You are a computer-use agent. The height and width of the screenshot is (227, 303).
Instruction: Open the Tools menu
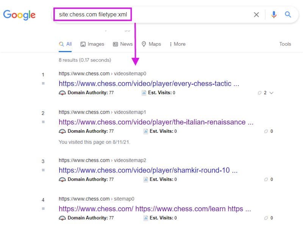(285, 44)
